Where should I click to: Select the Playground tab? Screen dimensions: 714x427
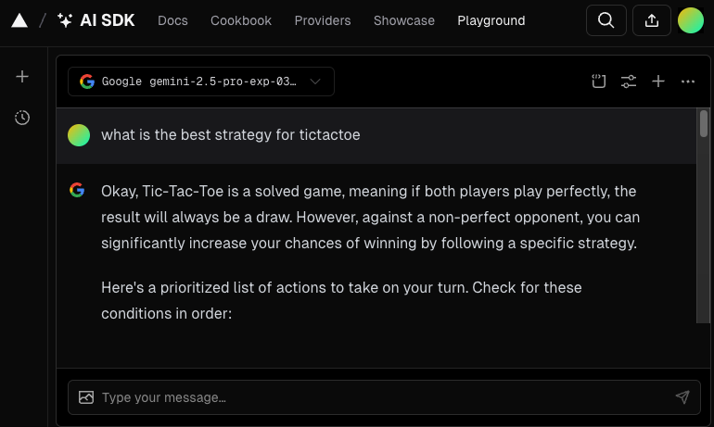pyautogui.click(x=491, y=20)
